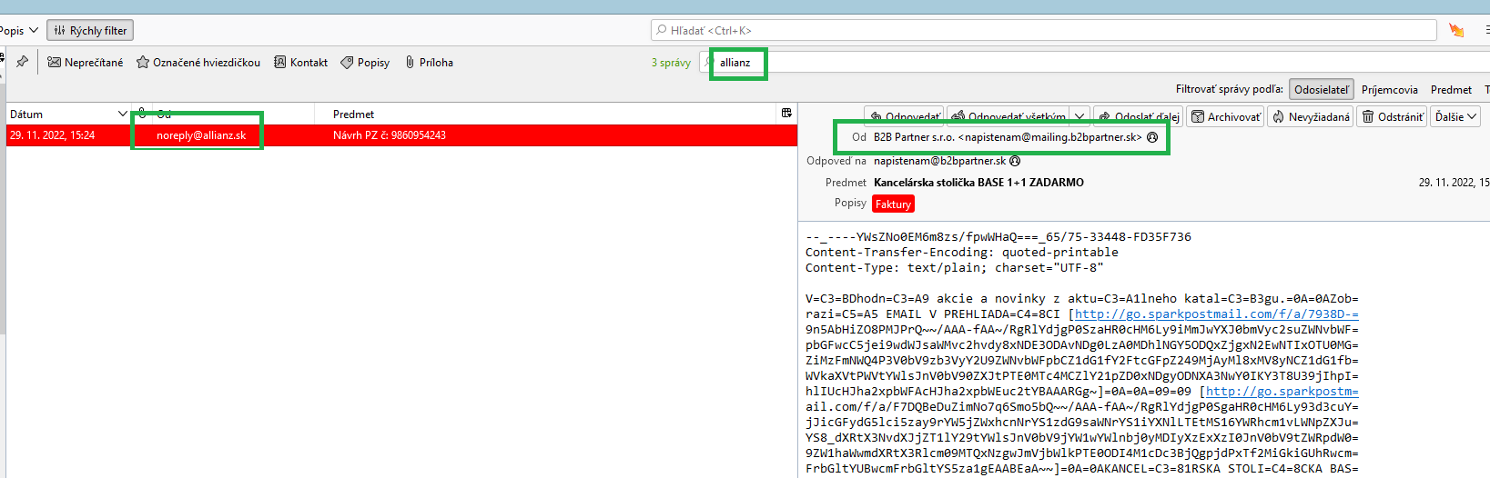This screenshot has height=478, width=1490.
Task: Select message from noreply@allianz.sk
Action: 201,135
